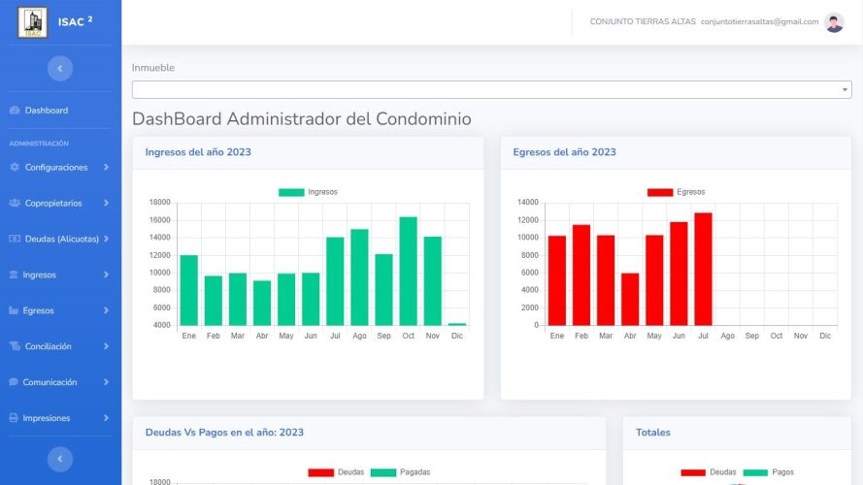
Task: Open the Deudas (Alicuotas) menu item
Action: coord(60,238)
